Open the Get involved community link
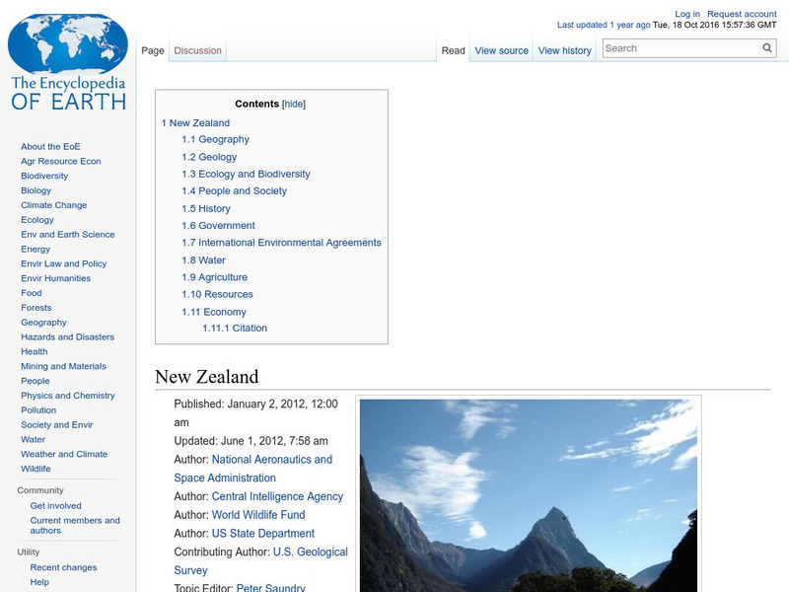This screenshot has width=789, height=592. 55,504
